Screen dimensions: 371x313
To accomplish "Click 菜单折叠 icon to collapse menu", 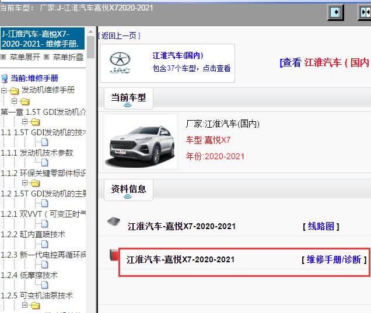I will 47,57.
